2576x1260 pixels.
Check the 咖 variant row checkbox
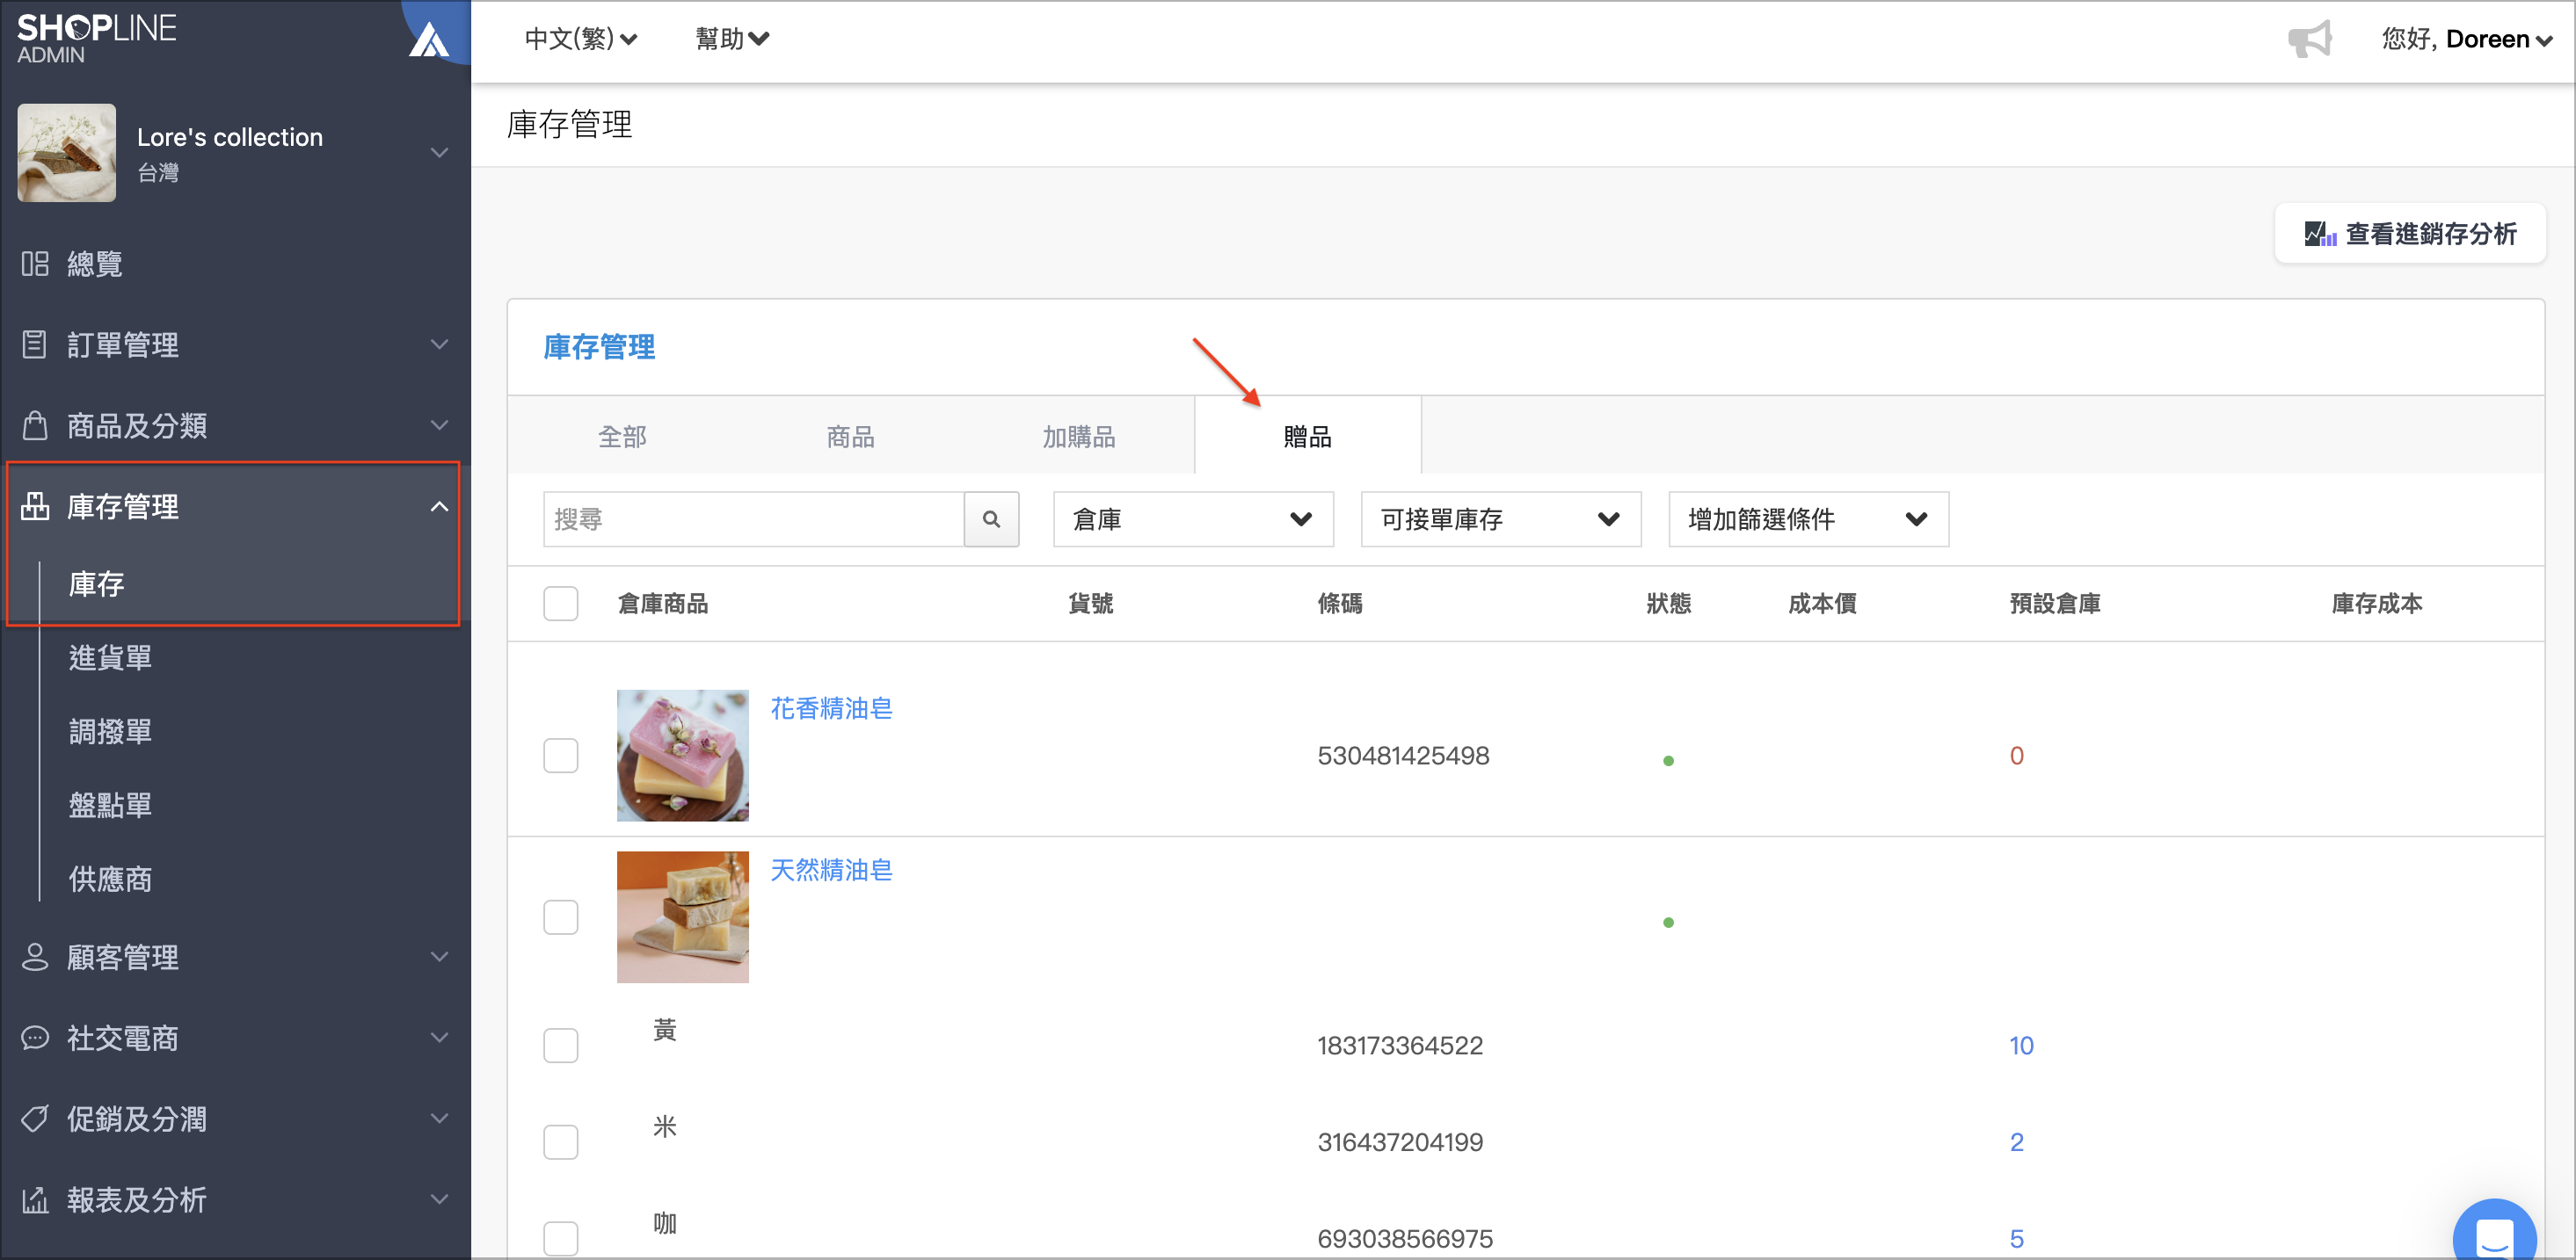pos(561,1238)
